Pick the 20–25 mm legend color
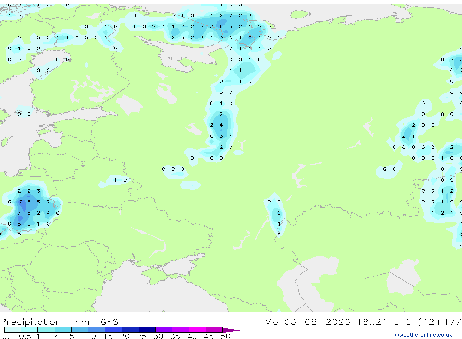The image size is (462, 339). point(130,330)
